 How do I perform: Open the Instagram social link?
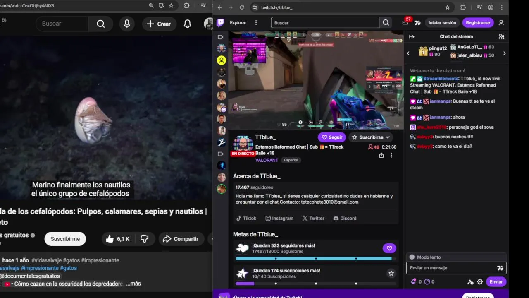(279, 218)
